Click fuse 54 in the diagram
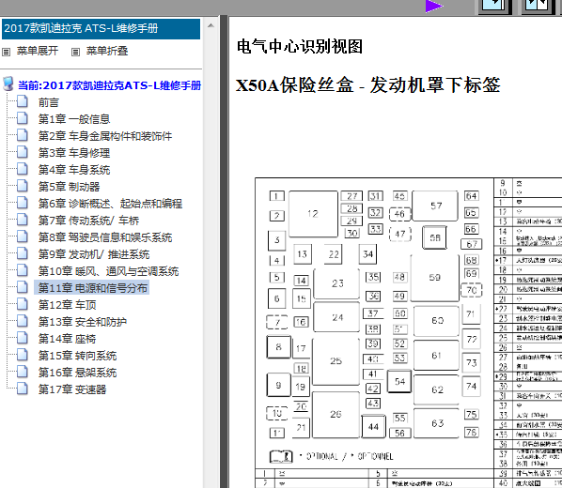The height and width of the screenshot is (488, 562). point(399,382)
